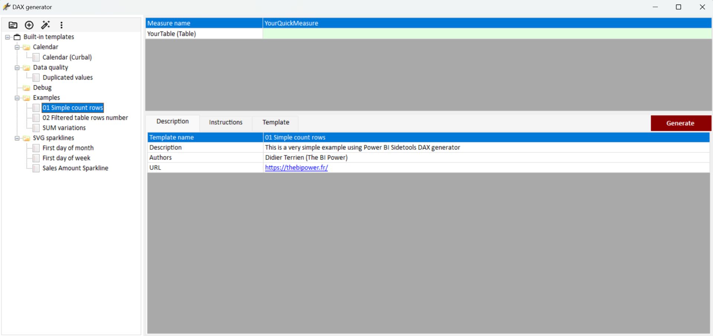Screen dimensions: 713x336
Task: Click the Description row label cell
Action: (205, 148)
